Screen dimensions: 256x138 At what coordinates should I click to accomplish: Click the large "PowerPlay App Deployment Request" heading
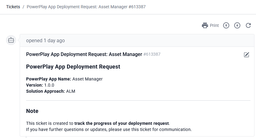click(x=73, y=67)
